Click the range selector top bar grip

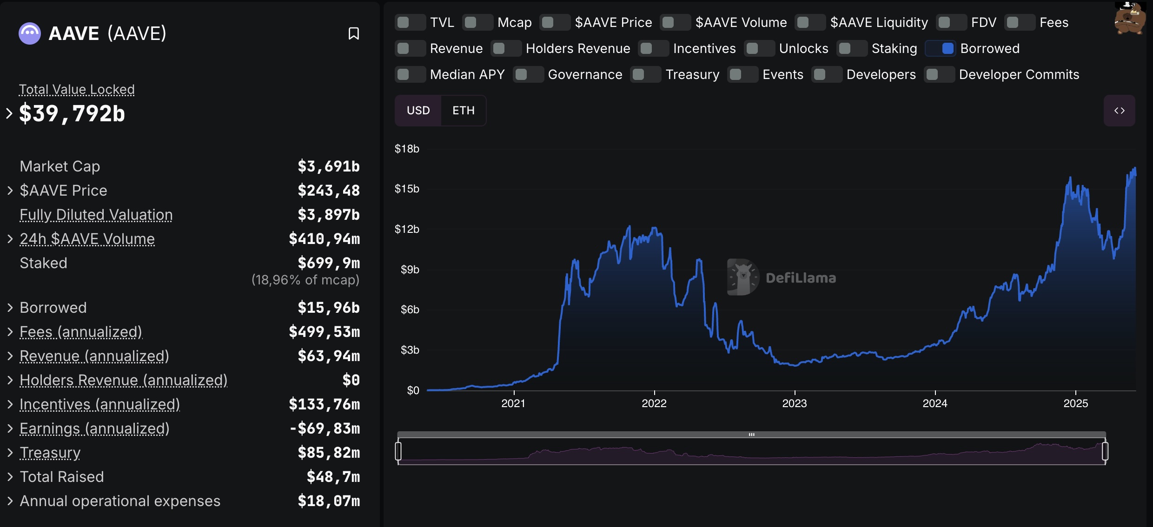coord(752,435)
